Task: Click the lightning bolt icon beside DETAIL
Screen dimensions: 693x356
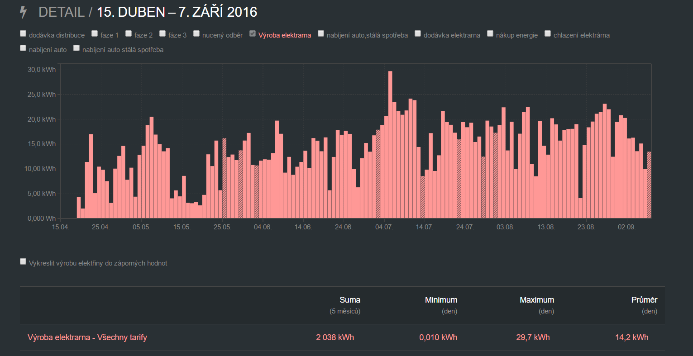Action: (24, 12)
